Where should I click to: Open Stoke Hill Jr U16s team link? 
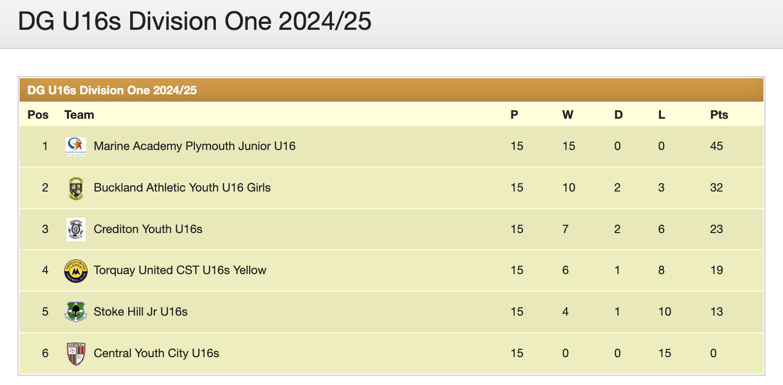(x=140, y=312)
